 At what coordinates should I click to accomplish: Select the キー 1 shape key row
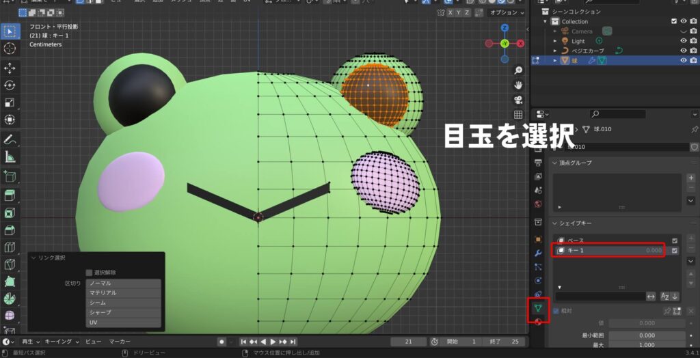tap(608, 251)
